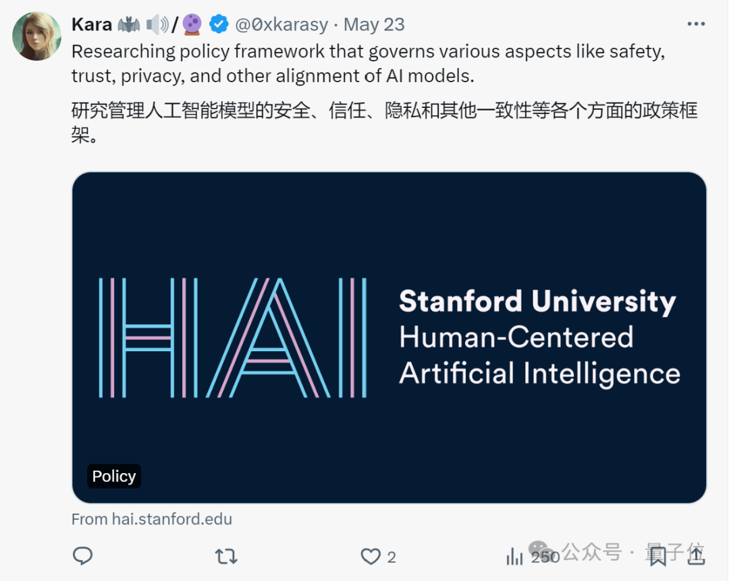Like the tweet with the heart icon

(x=371, y=556)
